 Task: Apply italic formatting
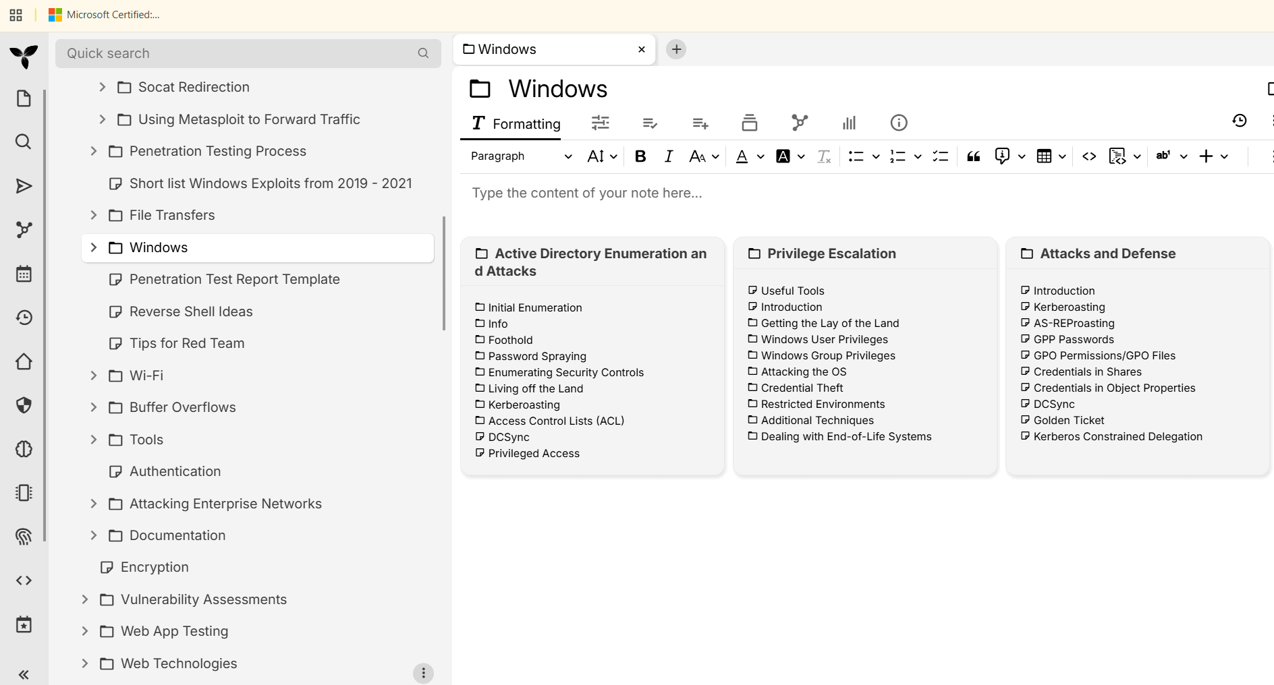click(668, 156)
